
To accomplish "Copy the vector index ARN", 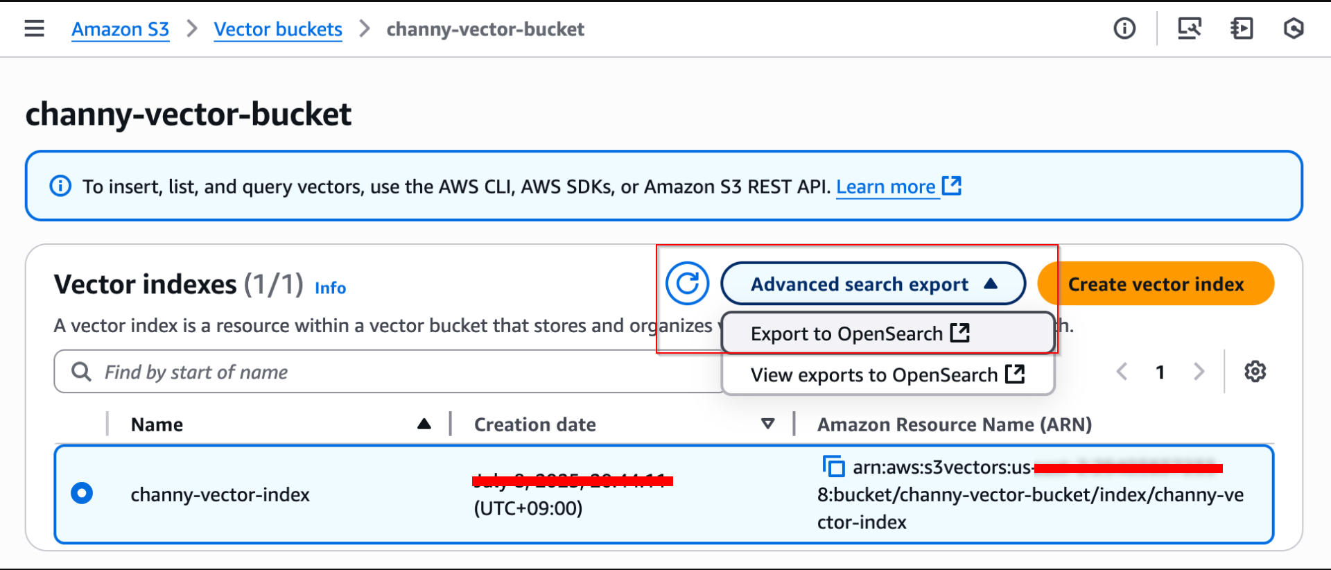I will [x=833, y=467].
